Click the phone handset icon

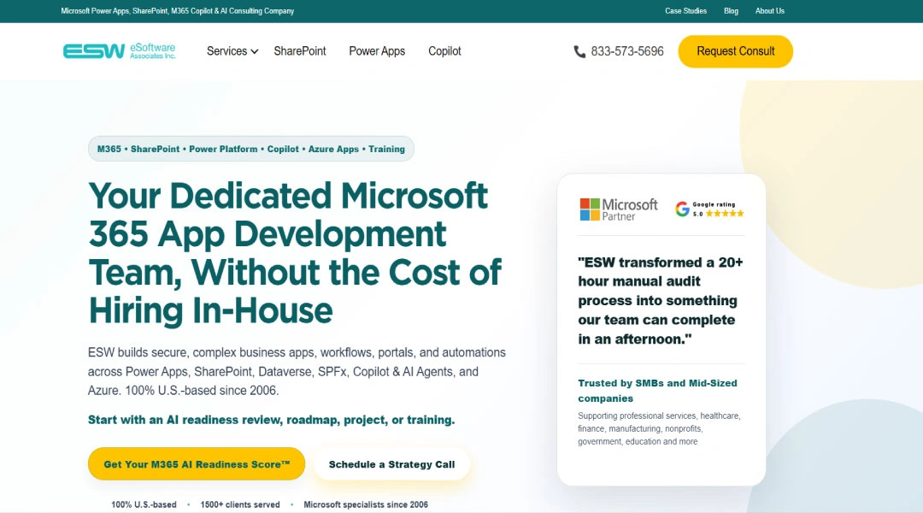coord(579,52)
